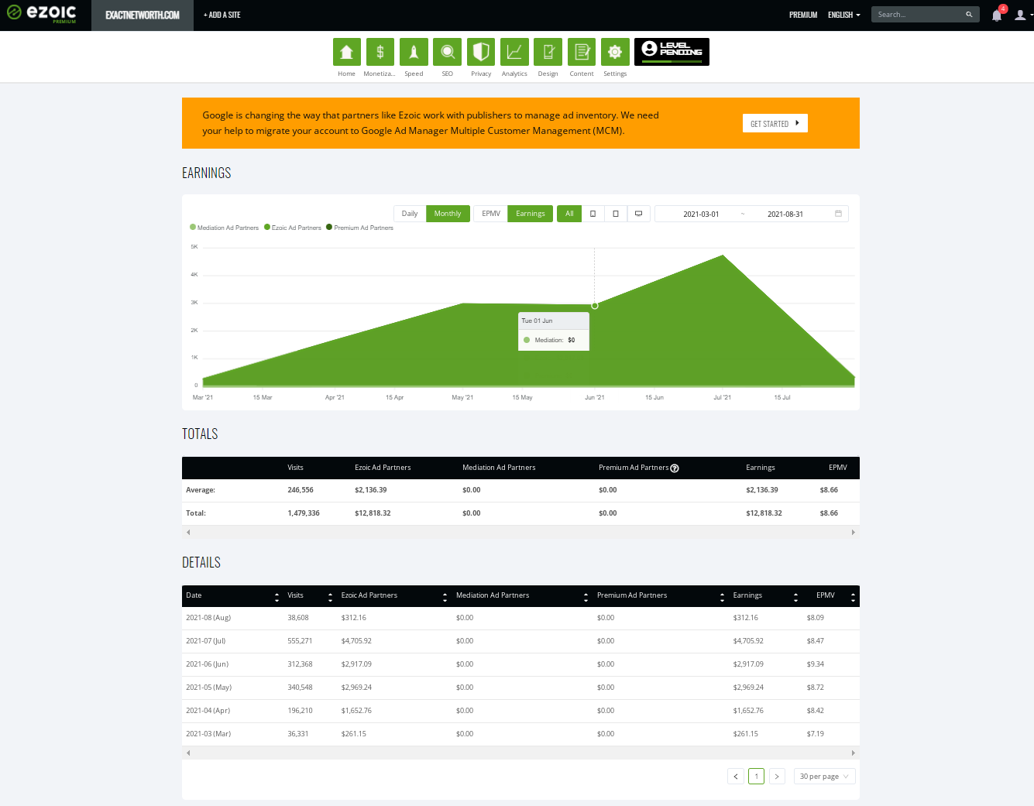Screen dimensions: 1034x806
Task: Switch chart to Daily view
Action: pyautogui.click(x=410, y=214)
